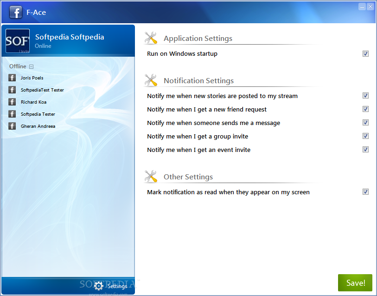Click the Notification Settings heading
This screenshot has width=377, height=296.
coord(198,80)
